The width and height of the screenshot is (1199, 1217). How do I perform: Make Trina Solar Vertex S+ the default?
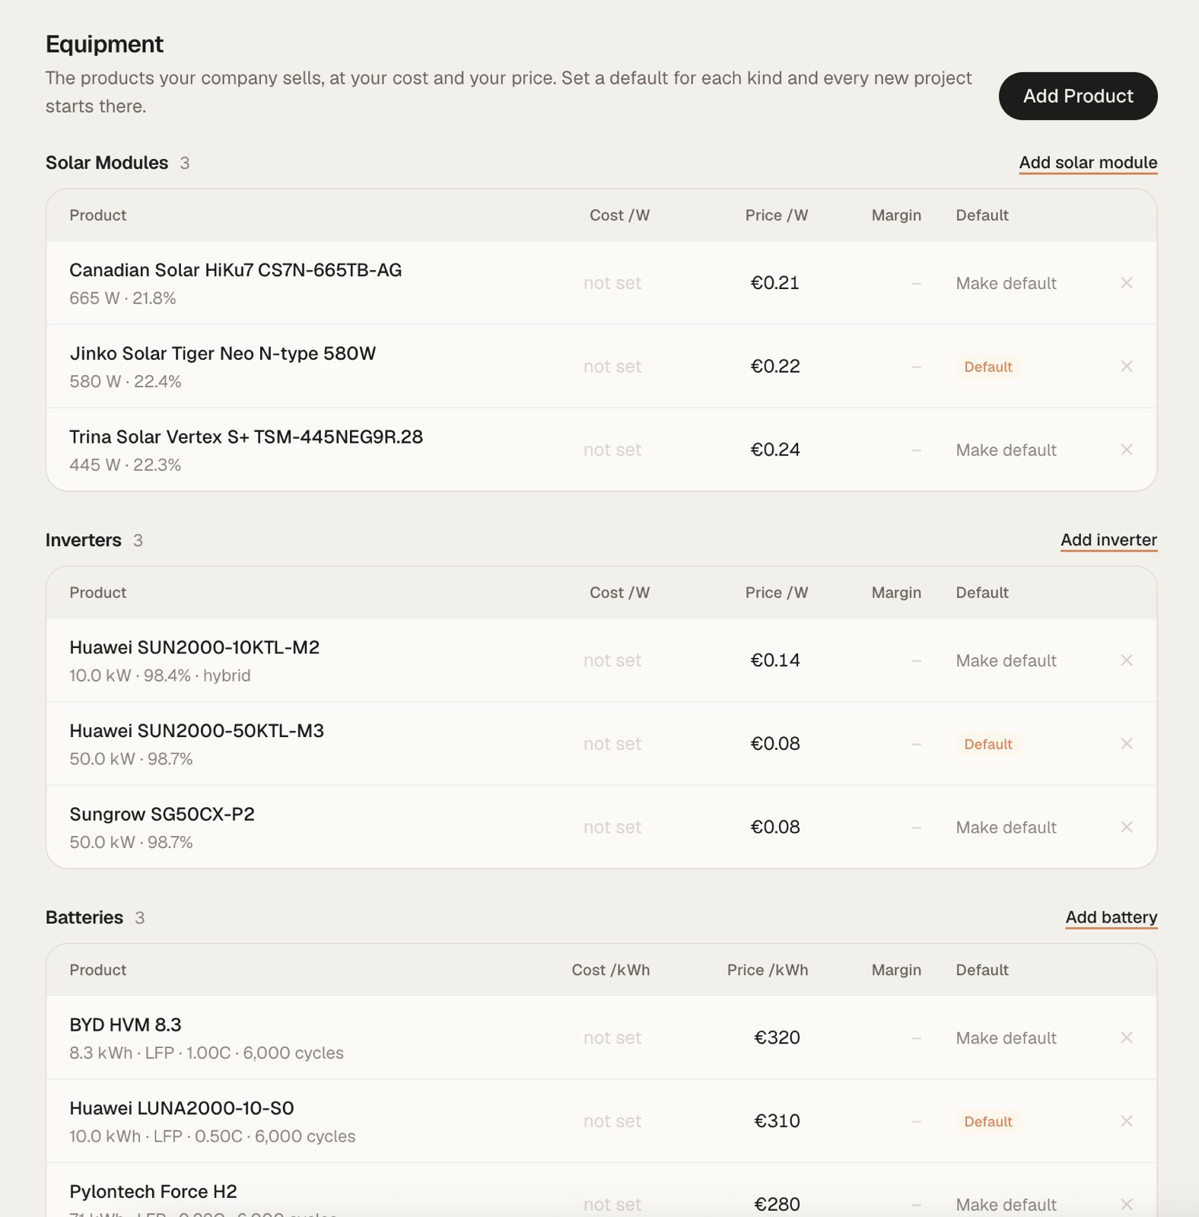click(1006, 450)
